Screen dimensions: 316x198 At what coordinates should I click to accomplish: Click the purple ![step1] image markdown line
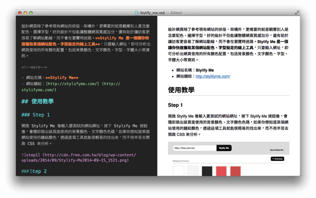tap(79, 158)
